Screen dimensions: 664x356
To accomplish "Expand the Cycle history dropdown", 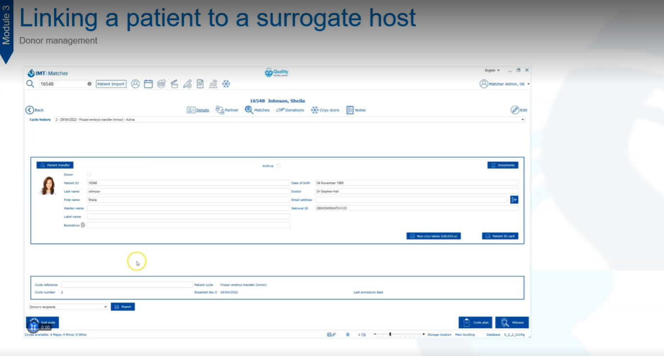I will 522,119.
